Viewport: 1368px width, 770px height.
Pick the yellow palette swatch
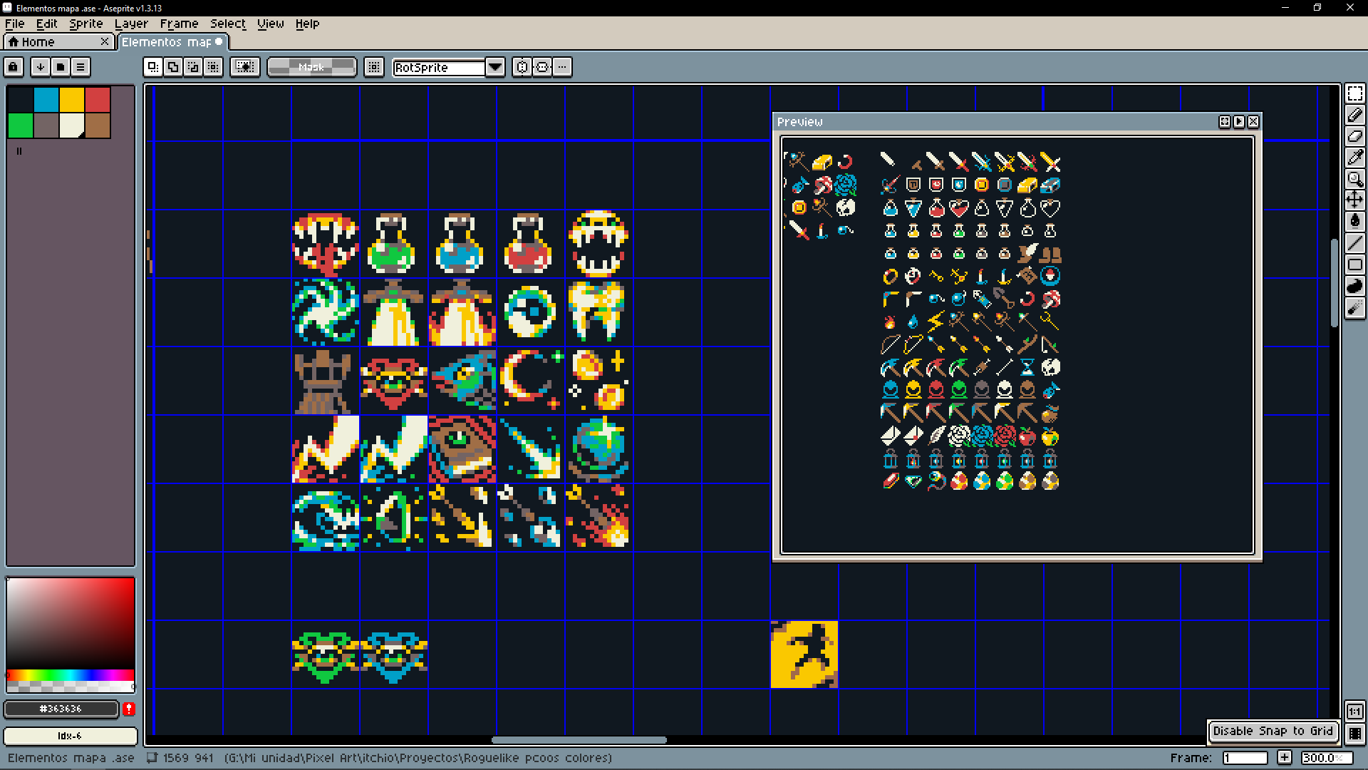72,100
